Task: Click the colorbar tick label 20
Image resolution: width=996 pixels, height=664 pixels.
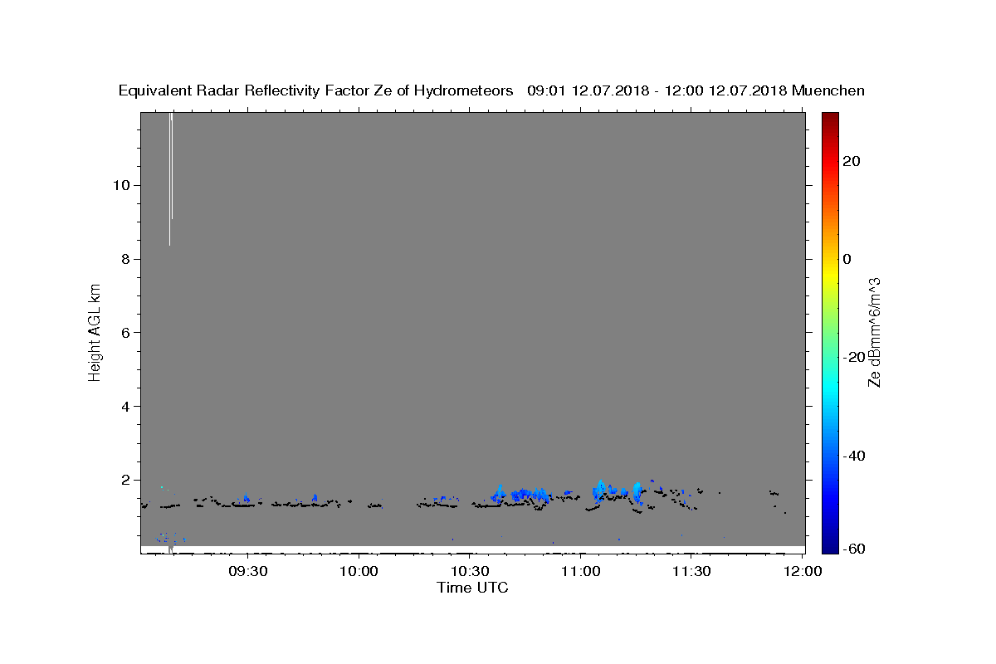Action: coord(851,161)
